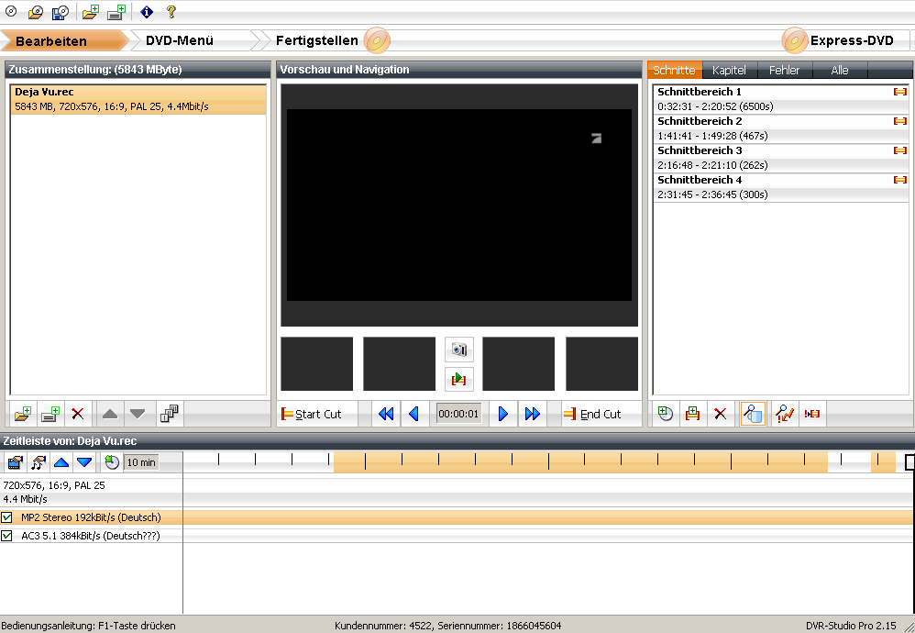
Task: Click the video track icon in timeline toolbar
Action: pyautogui.click(x=15, y=462)
